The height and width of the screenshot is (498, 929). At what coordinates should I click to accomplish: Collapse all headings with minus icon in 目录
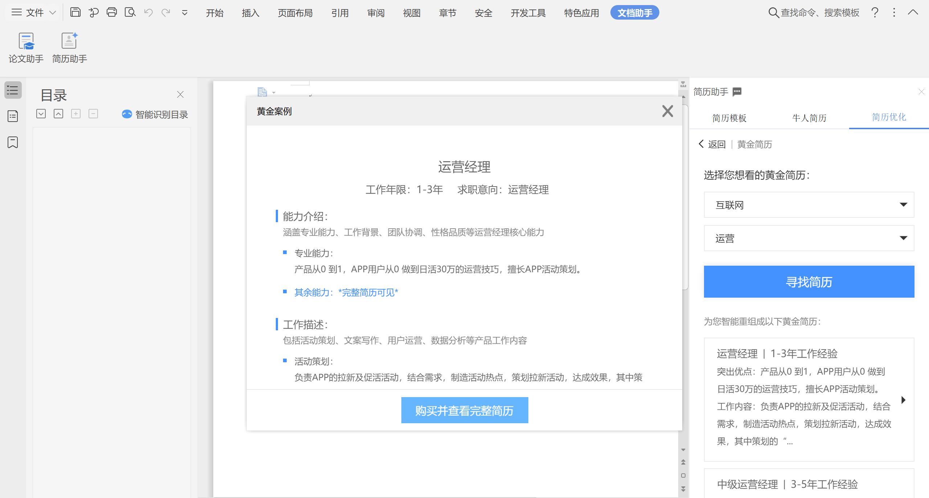(x=93, y=113)
